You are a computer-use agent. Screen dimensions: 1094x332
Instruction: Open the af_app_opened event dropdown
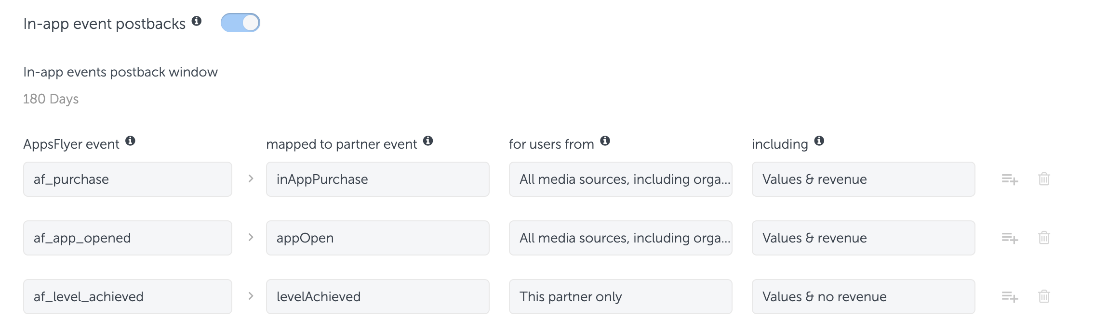point(128,238)
